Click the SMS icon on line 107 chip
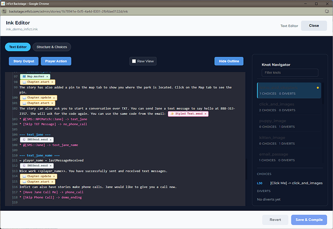 (x=24, y=140)
